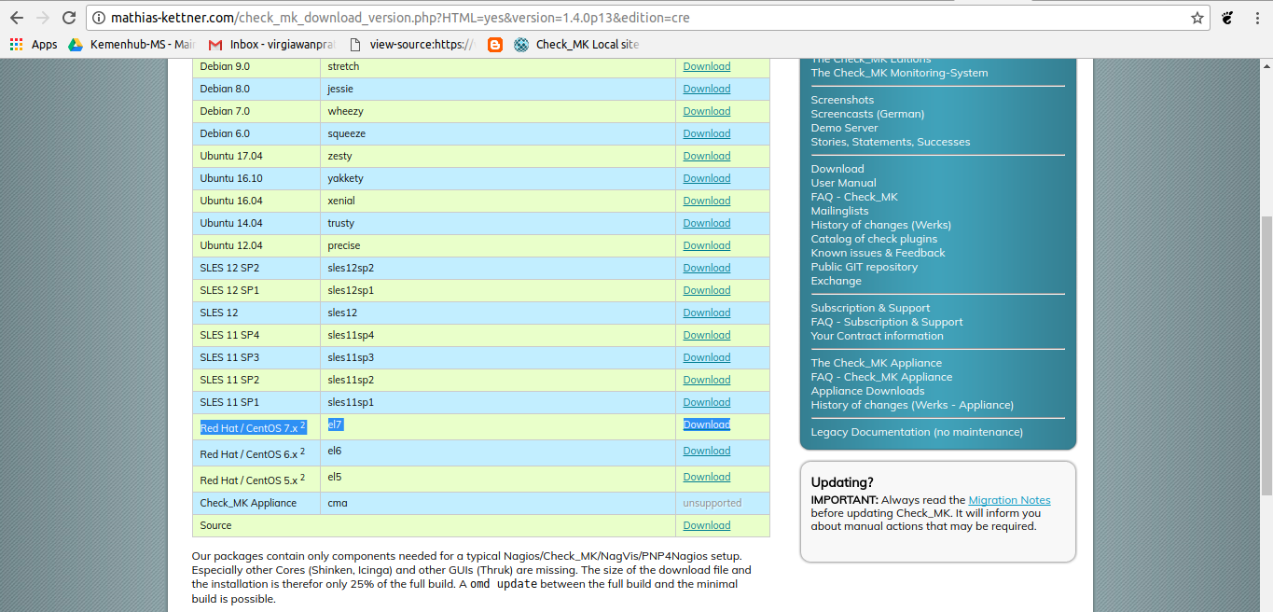Select the 'Check_MK Appliance' table cell
This screenshot has width=1273, height=612.
click(x=256, y=503)
